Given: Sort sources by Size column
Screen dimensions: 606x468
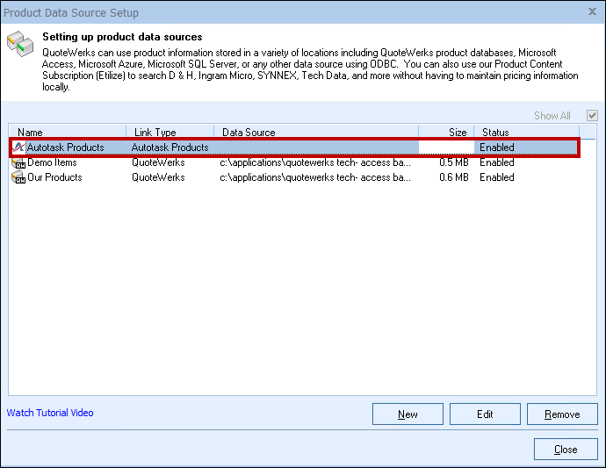Looking at the screenshot, I should (446, 133).
